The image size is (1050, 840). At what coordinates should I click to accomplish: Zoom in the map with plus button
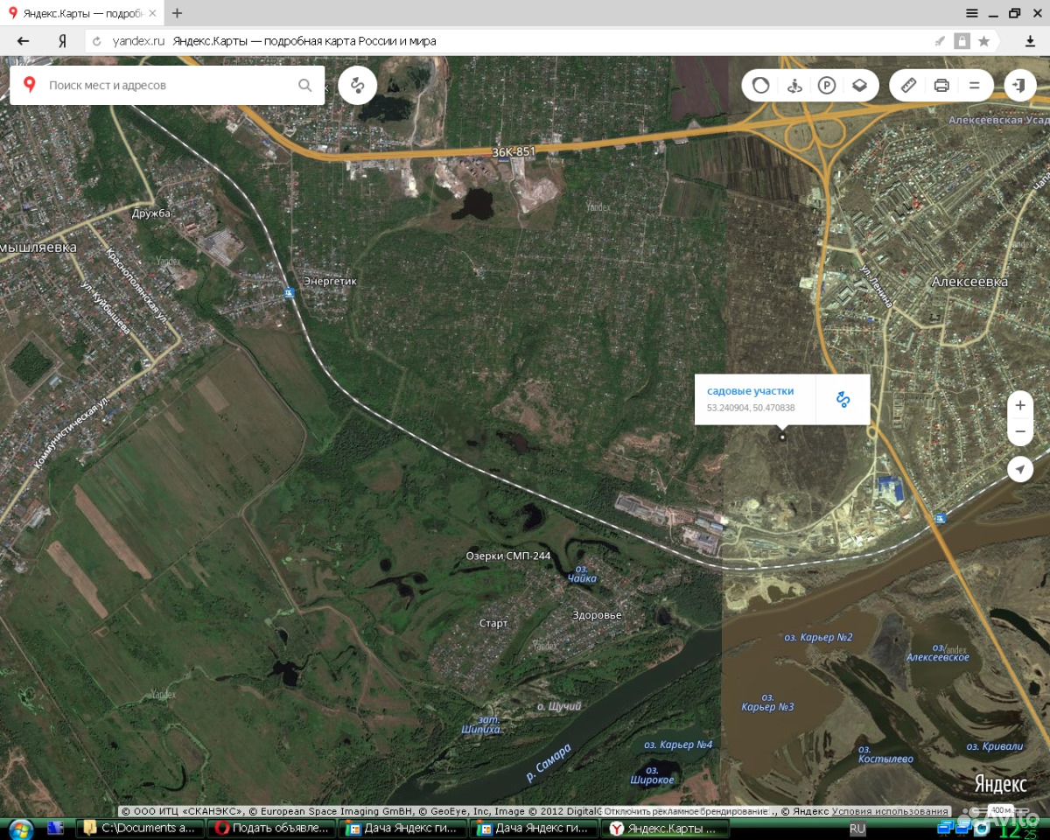coord(1019,406)
